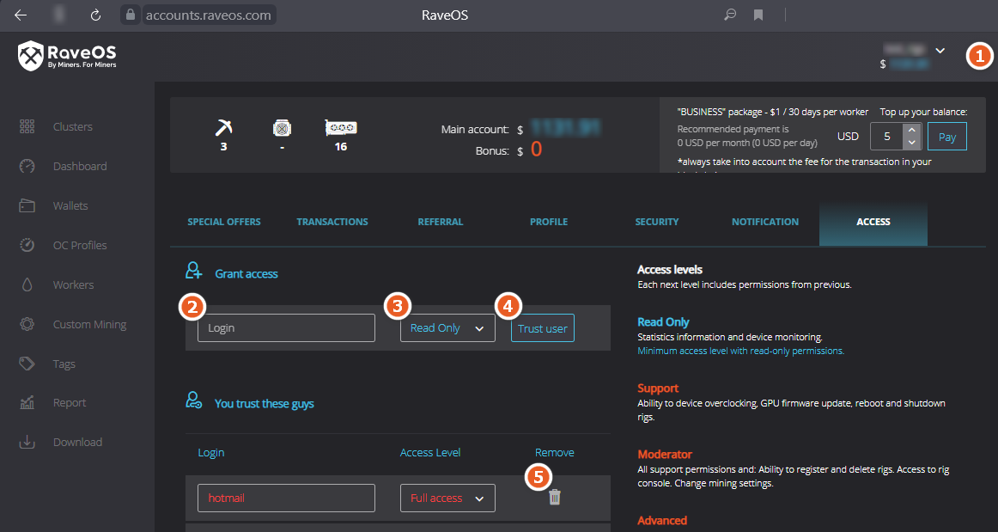Click the Wallets folder icon
The width and height of the screenshot is (998, 532).
coord(27,205)
